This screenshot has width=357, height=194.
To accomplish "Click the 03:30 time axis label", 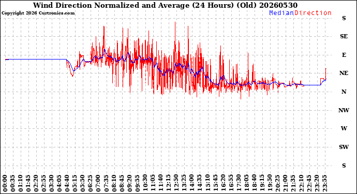I will [52, 183].
